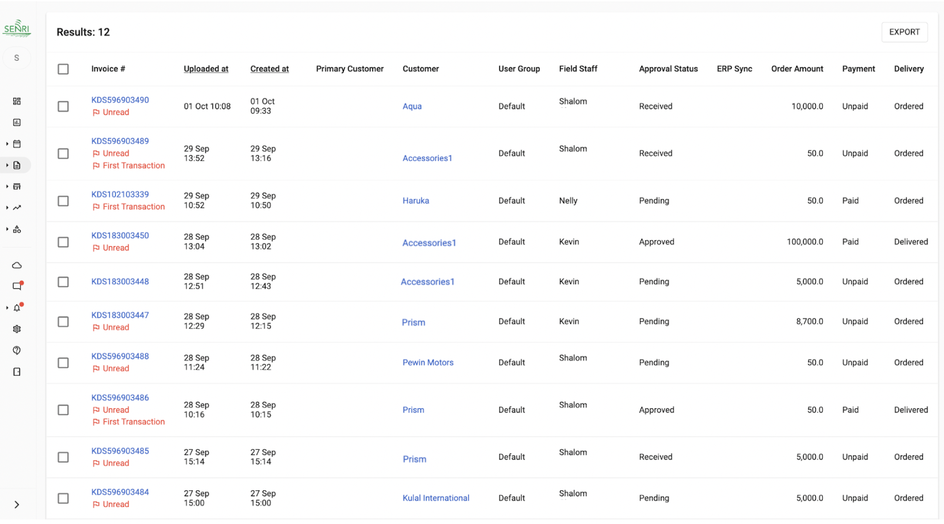Toggle the select-all checkbox in header

coord(63,69)
